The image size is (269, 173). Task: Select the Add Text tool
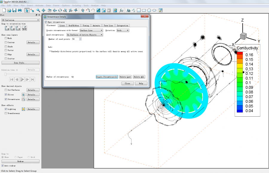coord(129,10)
